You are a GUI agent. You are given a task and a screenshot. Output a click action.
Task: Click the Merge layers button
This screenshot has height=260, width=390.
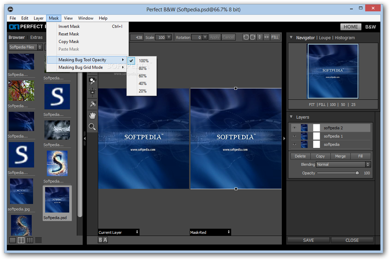pos(340,156)
